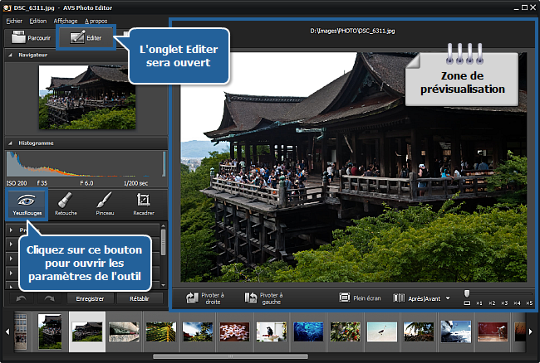Click the ISO 200 value
Image resolution: width=540 pixels, height=363 pixels.
(x=17, y=183)
